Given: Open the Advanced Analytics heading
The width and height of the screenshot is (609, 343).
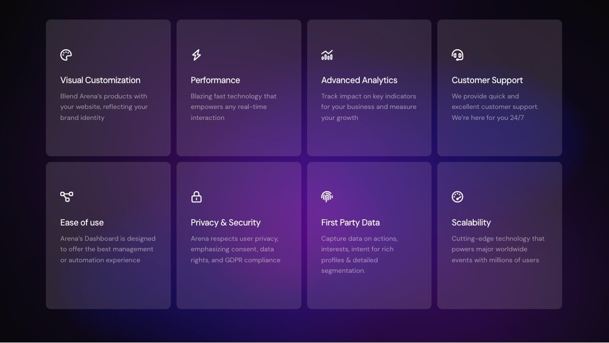Looking at the screenshot, I should [359, 81].
